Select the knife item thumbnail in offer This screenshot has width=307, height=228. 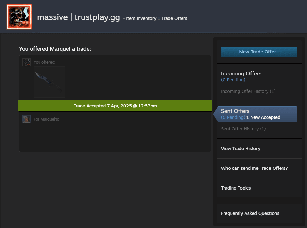click(x=49, y=82)
